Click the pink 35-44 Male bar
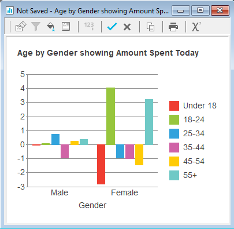This screenshot has height=229, width=234. [65, 151]
